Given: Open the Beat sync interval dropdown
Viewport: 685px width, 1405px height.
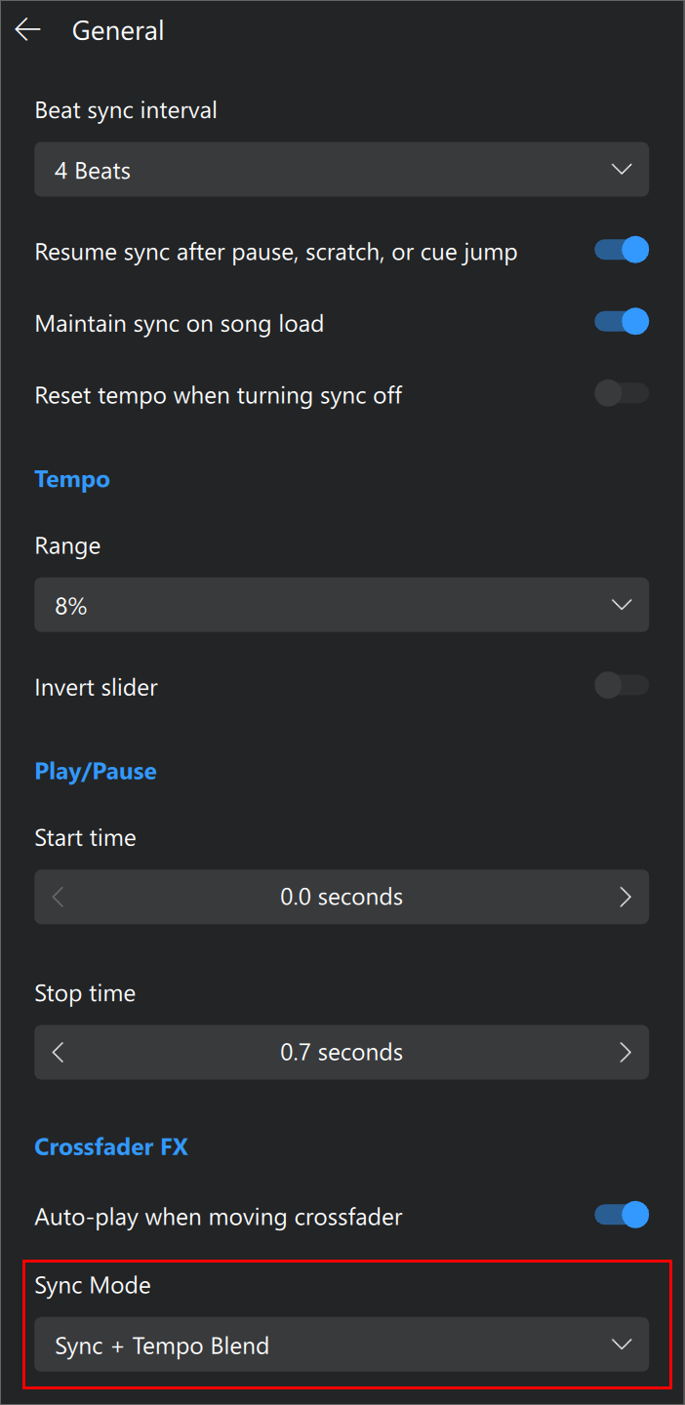Looking at the screenshot, I should click(x=342, y=170).
